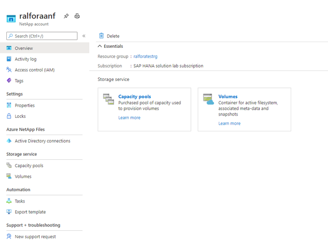Viewport: 328px width, 245px height.
Task: Click the ralforaanf account title
Action: pyautogui.click(x=37, y=16)
